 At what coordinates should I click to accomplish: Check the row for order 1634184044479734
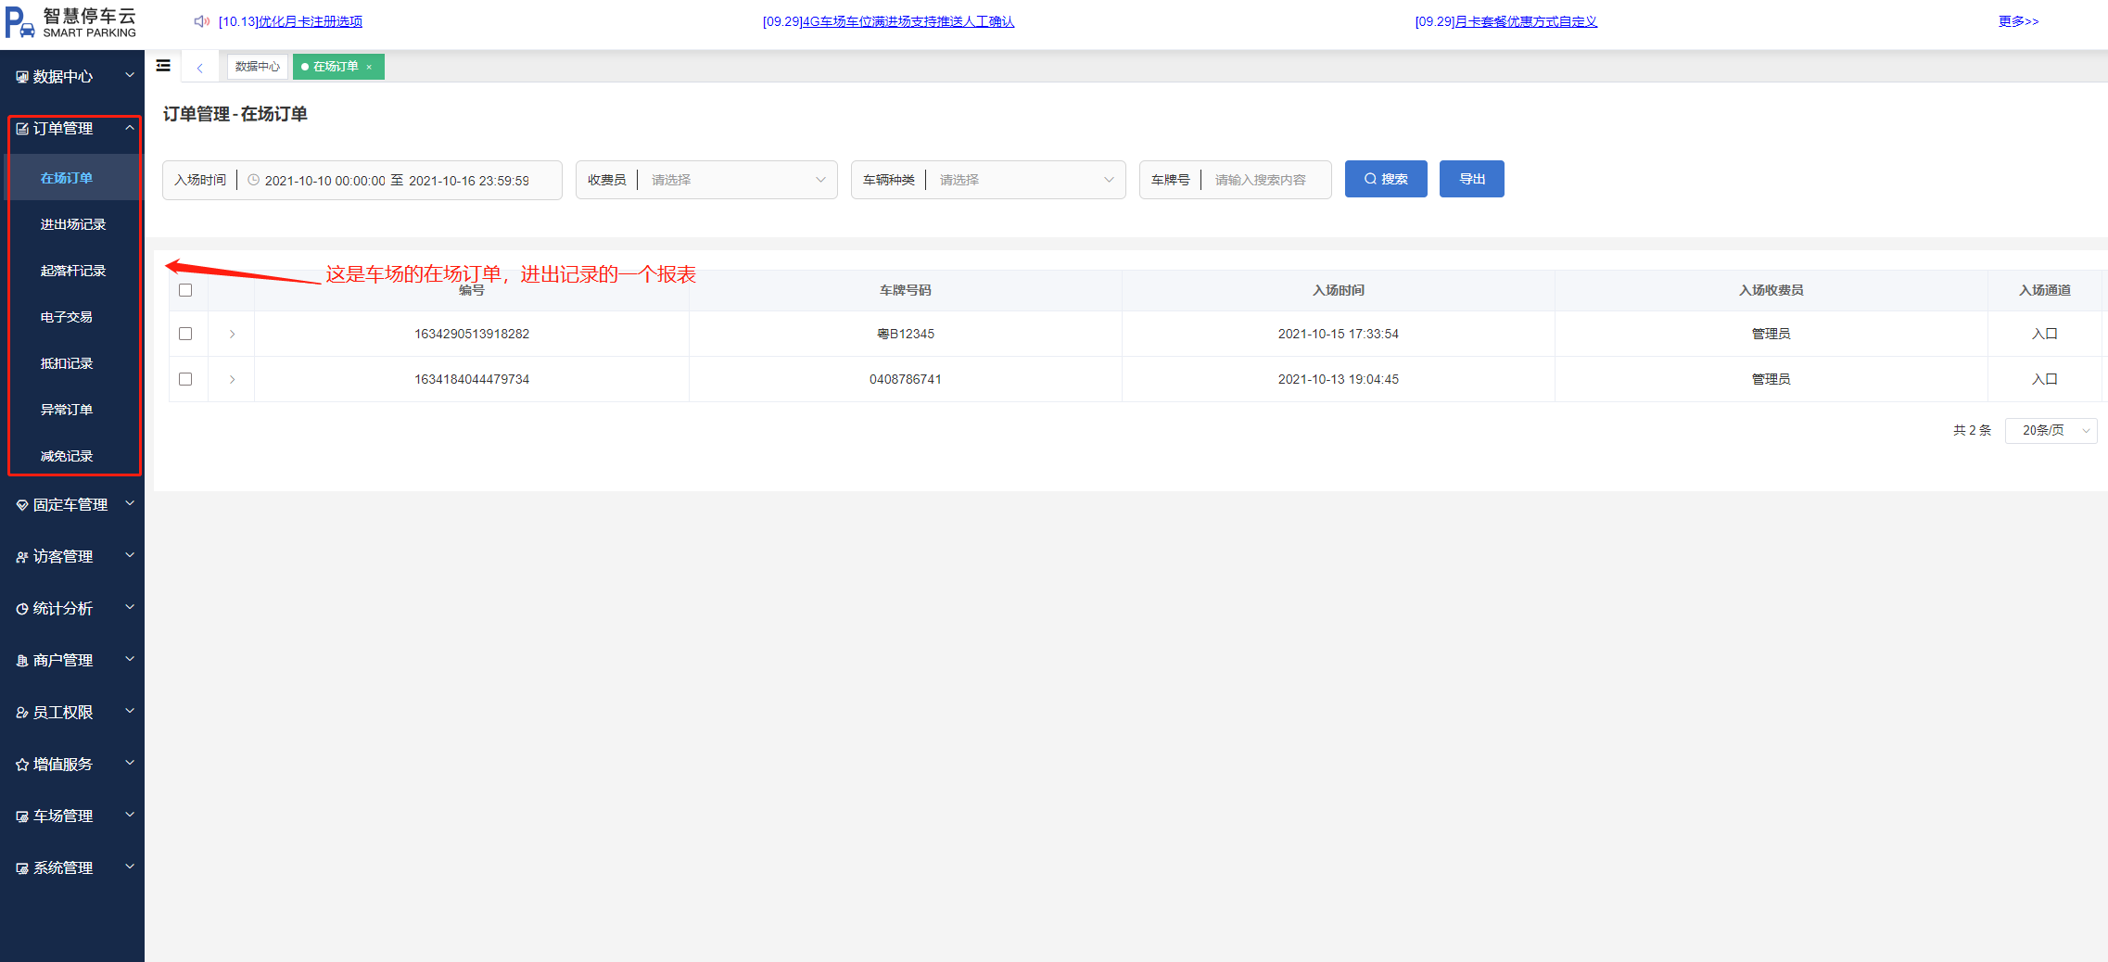tap(185, 379)
